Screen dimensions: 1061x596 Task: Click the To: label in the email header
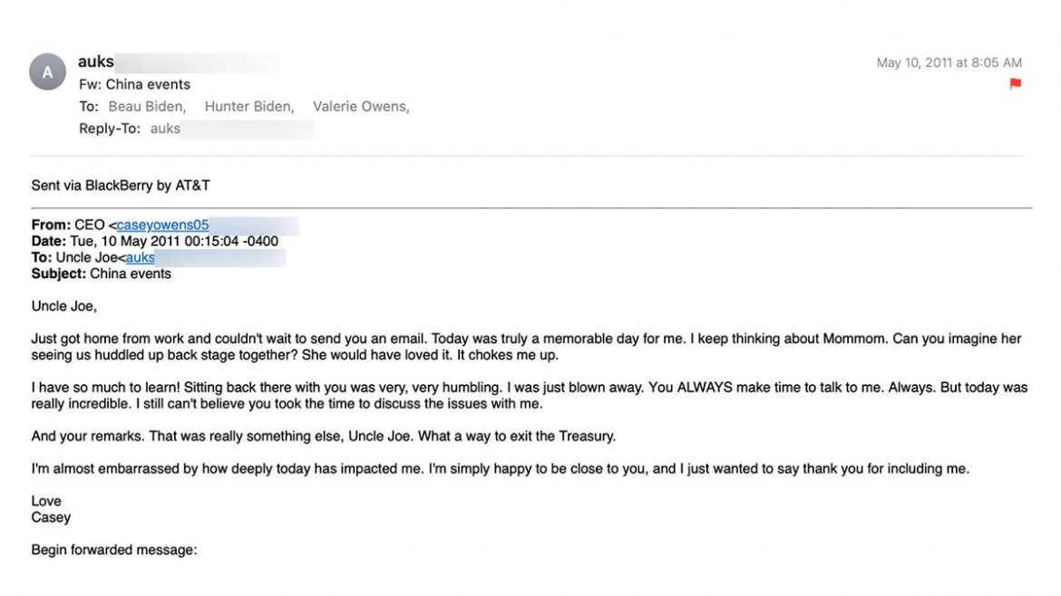click(x=89, y=106)
